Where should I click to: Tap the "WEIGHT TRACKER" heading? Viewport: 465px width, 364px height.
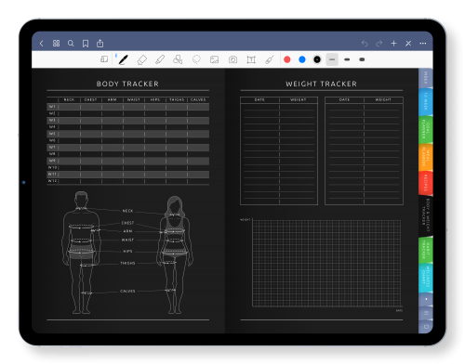click(x=322, y=84)
